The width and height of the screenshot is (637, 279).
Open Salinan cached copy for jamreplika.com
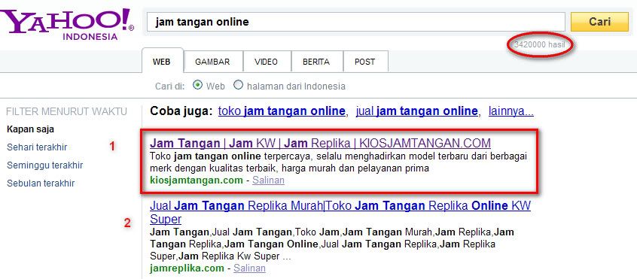point(249,268)
